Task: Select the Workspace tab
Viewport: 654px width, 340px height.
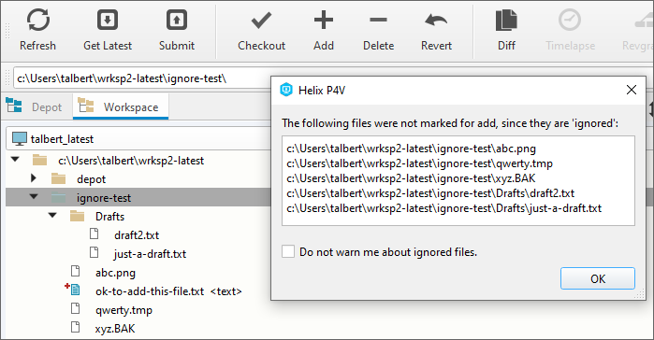Action: (x=121, y=106)
